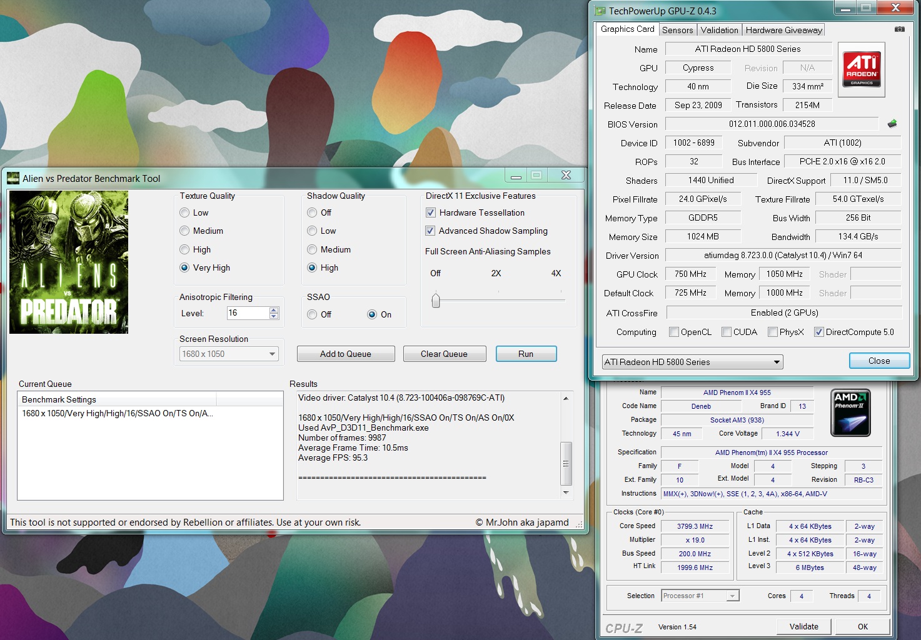This screenshot has height=640, width=921.
Task: Select Medium texture quality
Action: 184,231
